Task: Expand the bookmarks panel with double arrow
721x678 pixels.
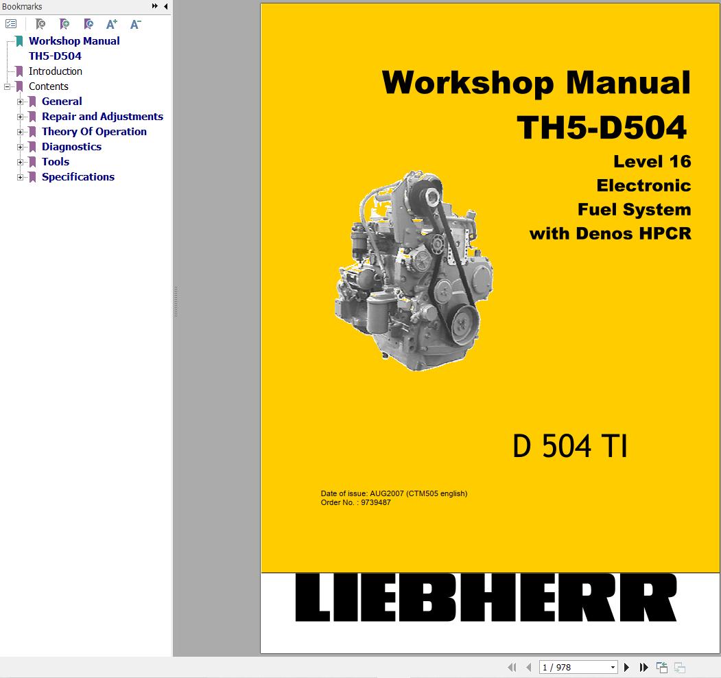Action: pyautogui.click(x=155, y=6)
